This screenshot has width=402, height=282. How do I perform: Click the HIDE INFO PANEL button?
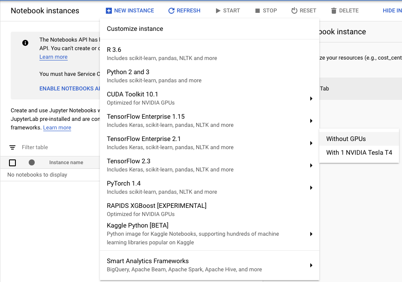pyautogui.click(x=392, y=11)
